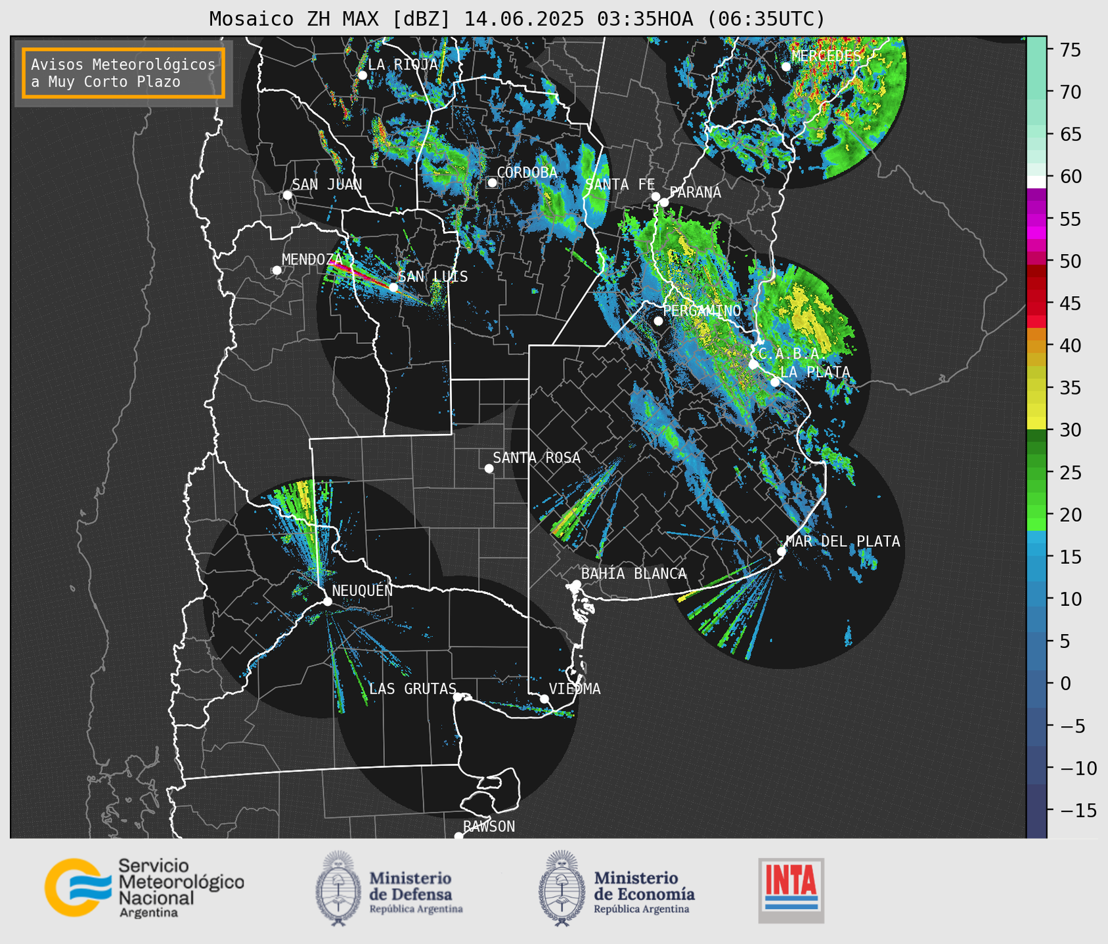Click the LAS GRUTAS map label
1108x944 pixels.
click(412, 689)
